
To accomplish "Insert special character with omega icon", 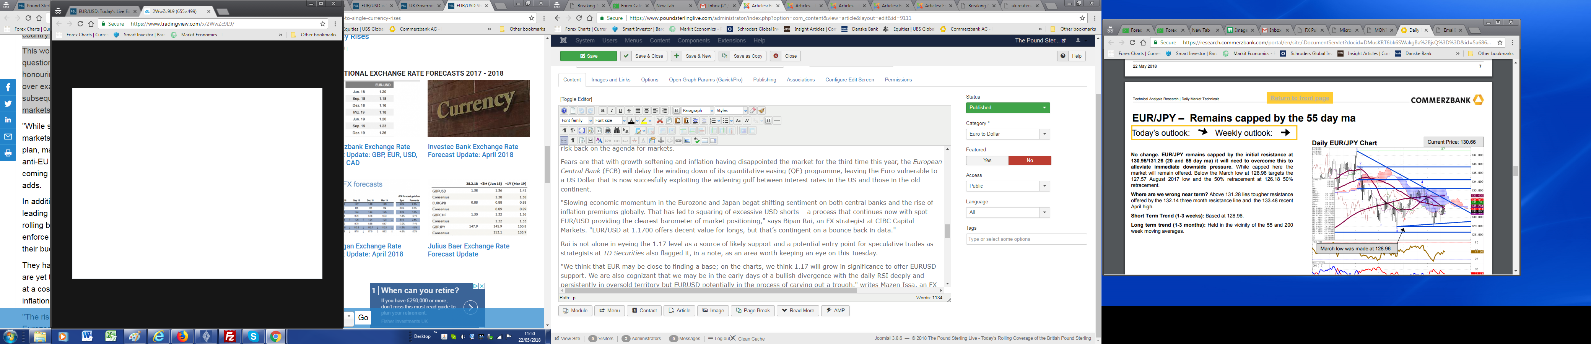I will tap(768, 120).
